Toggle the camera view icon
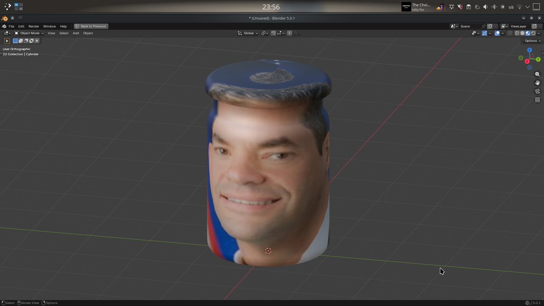 (537, 91)
